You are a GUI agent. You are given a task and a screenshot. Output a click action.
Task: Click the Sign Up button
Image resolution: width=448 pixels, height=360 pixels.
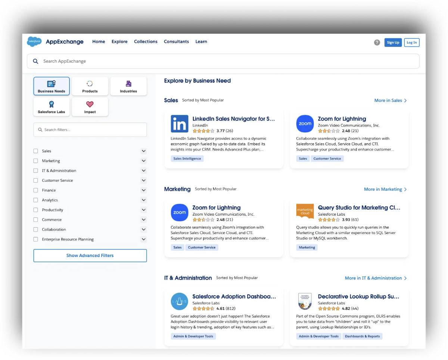tap(393, 43)
